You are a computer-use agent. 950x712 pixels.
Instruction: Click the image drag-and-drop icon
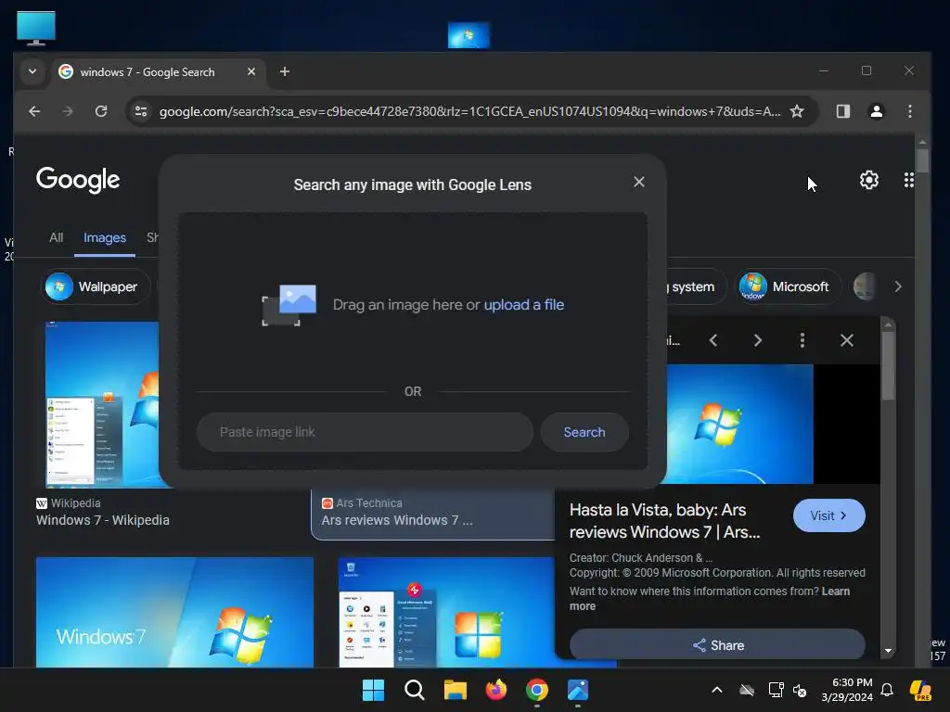tap(289, 305)
